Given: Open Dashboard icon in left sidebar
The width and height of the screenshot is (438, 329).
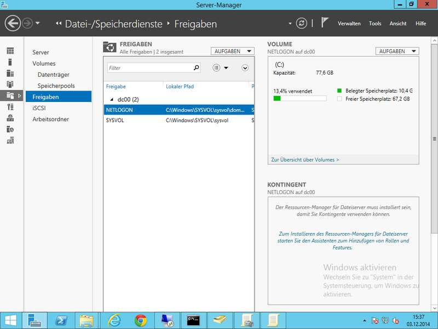Looking at the screenshot, I should (10, 51).
